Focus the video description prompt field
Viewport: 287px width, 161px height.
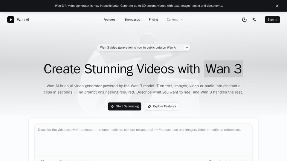pyautogui.click(x=143, y=140)
